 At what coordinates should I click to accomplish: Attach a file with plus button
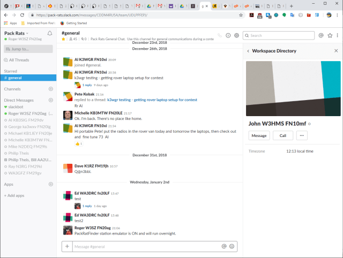[67, 246]
